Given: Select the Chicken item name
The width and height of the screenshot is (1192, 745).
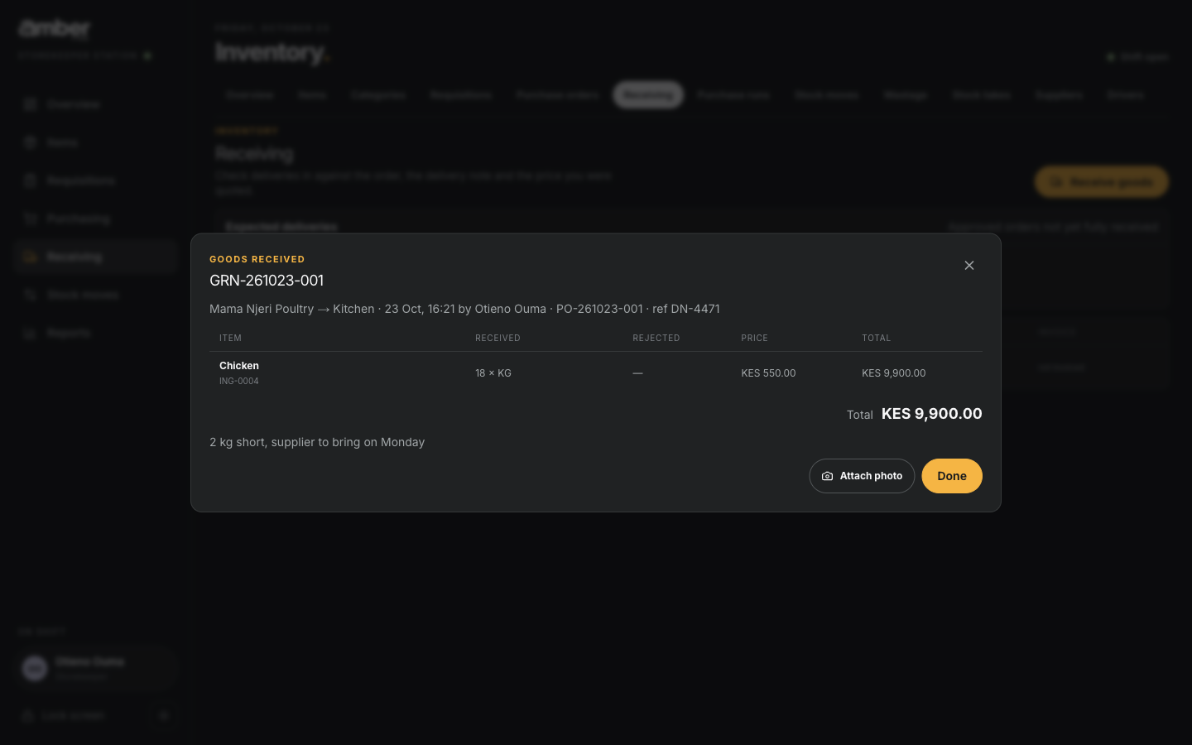Looking at the screenshot, I should coord(239,366).
